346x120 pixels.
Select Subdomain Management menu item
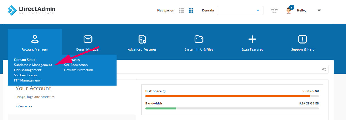(x=33, y=65)
